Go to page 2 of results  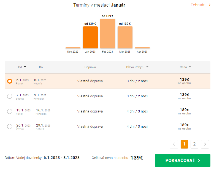pyautogui.click(x=194, y=144)
